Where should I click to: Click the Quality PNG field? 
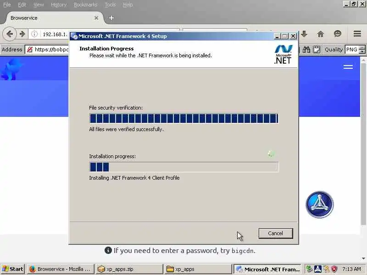click(x=352, y=49)
